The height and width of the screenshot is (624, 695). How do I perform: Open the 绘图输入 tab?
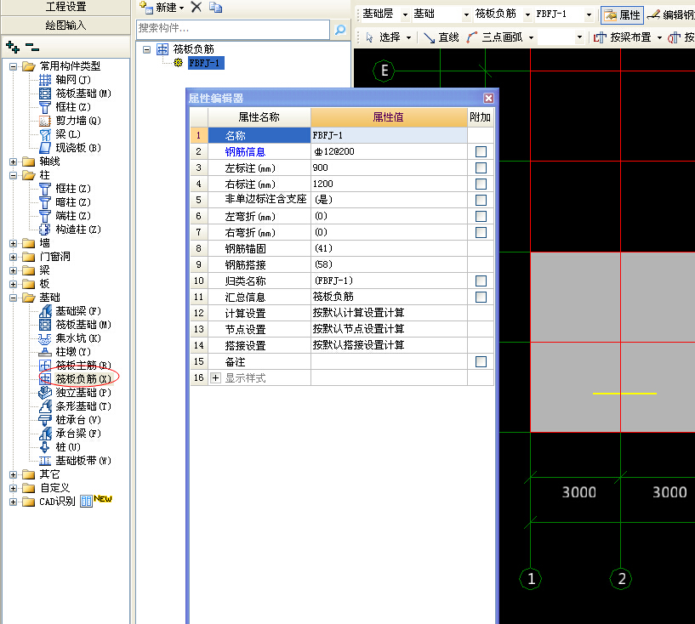pyautogui.click(x=66, y=26)
